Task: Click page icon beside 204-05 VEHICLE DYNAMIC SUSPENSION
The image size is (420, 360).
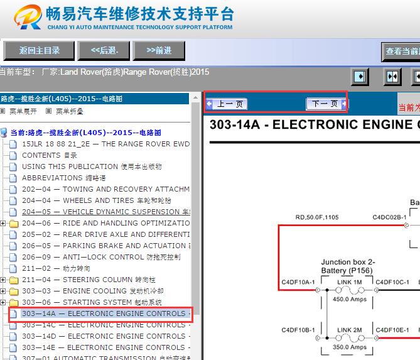Action: pos(13,212)
